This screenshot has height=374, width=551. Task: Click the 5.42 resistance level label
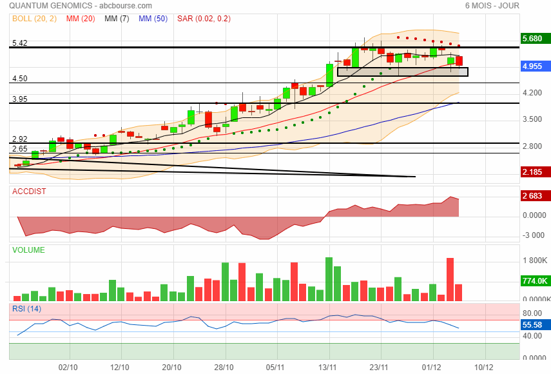(20, 43)
